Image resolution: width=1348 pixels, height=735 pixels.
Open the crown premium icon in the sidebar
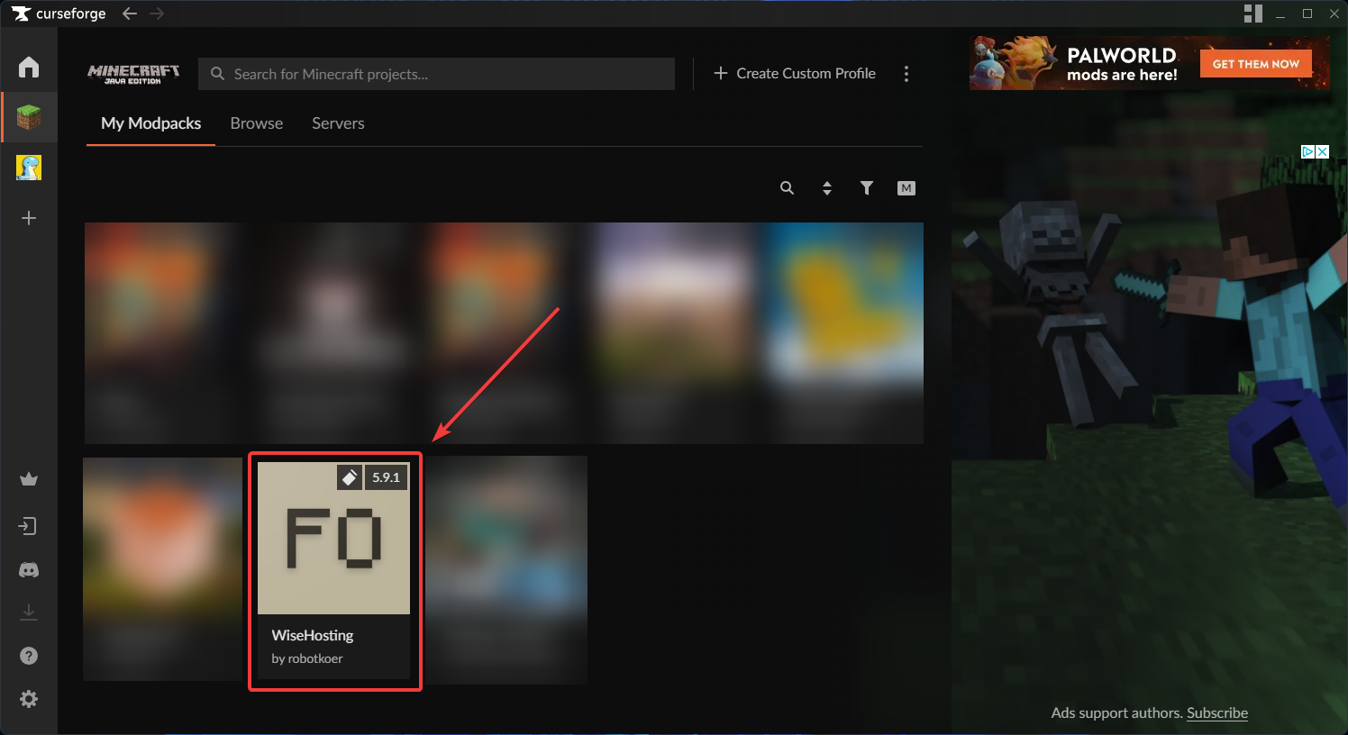29,479
